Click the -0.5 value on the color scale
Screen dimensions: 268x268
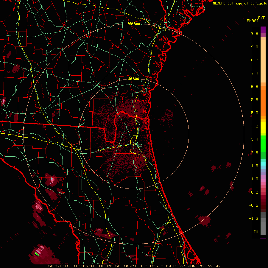click(253, 205)
